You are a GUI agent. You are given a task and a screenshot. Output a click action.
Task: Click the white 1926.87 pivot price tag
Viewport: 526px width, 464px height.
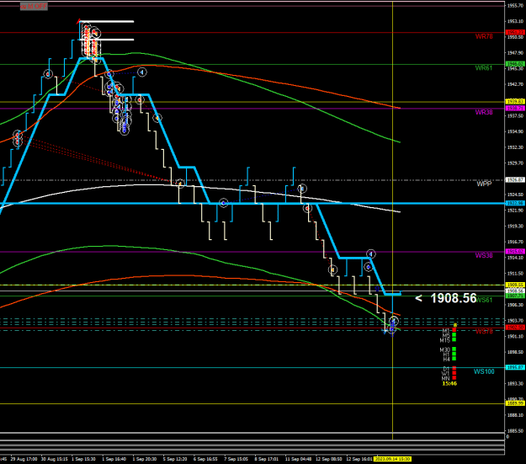(515, 180)
